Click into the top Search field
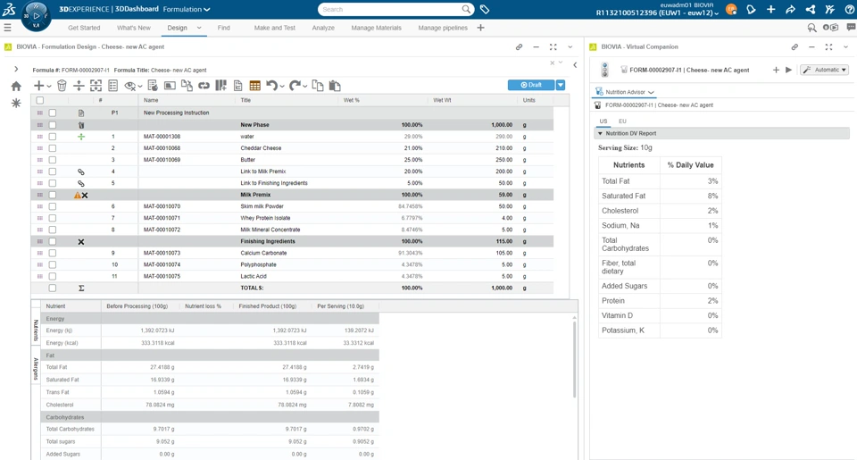The width and height of the screenshot is (857, 460). point(391,9)
